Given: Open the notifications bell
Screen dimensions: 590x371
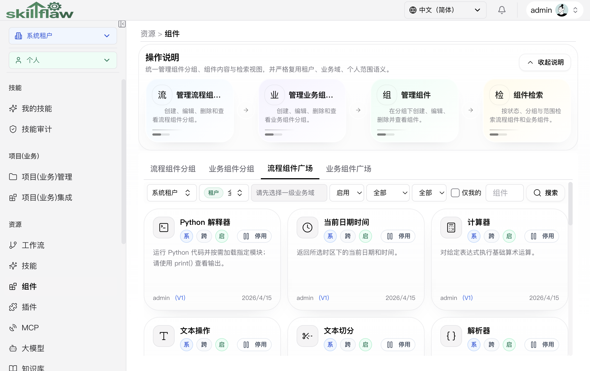Looking at the screenshot, I should point(502,10).
